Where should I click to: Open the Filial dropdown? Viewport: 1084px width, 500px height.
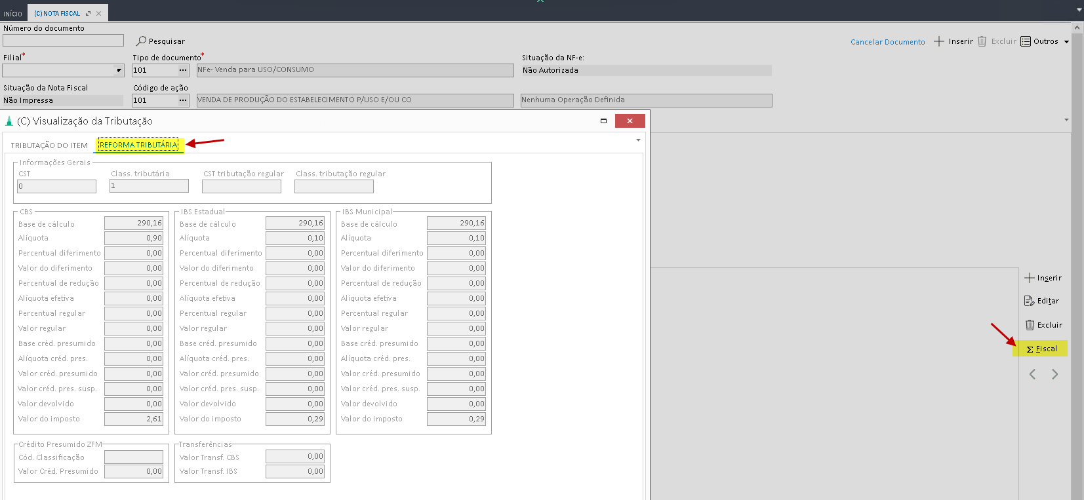pos(119,70)
